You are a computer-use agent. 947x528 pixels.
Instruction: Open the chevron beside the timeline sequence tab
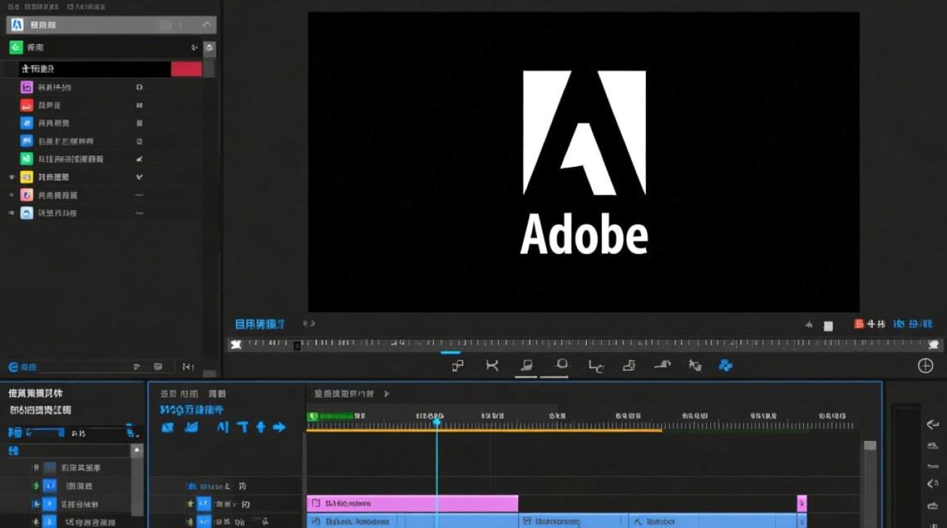click(386, 394)
